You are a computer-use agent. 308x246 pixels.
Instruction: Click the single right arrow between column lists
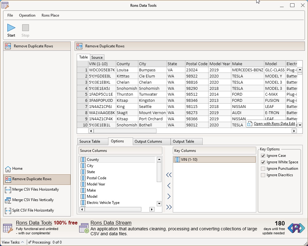pos(169,196)
